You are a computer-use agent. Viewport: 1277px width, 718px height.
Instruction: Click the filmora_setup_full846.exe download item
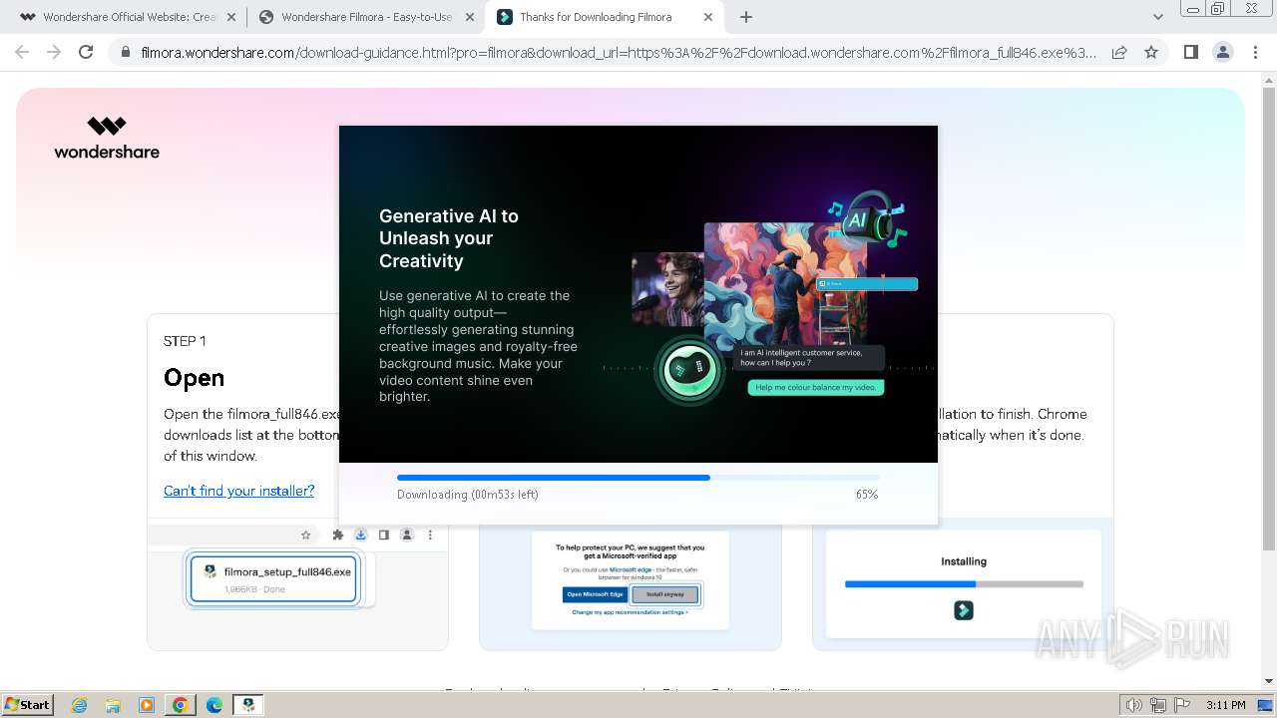click(x=273, y=579)
